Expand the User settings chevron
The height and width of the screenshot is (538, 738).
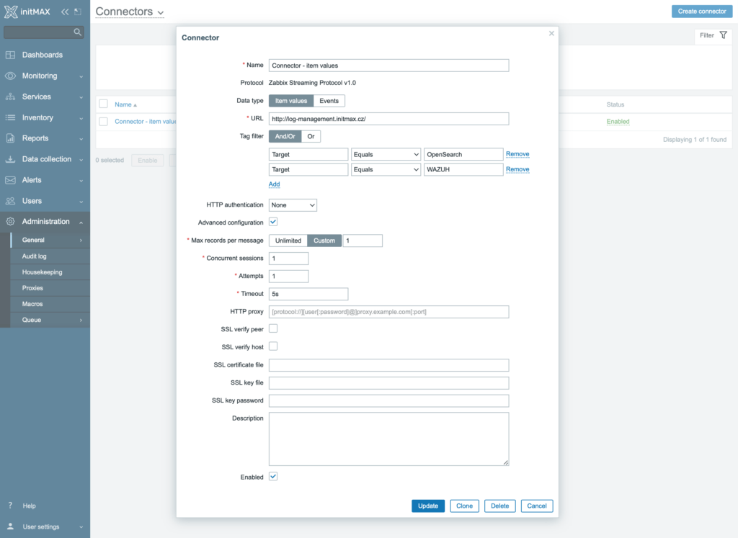pos(81,527)
